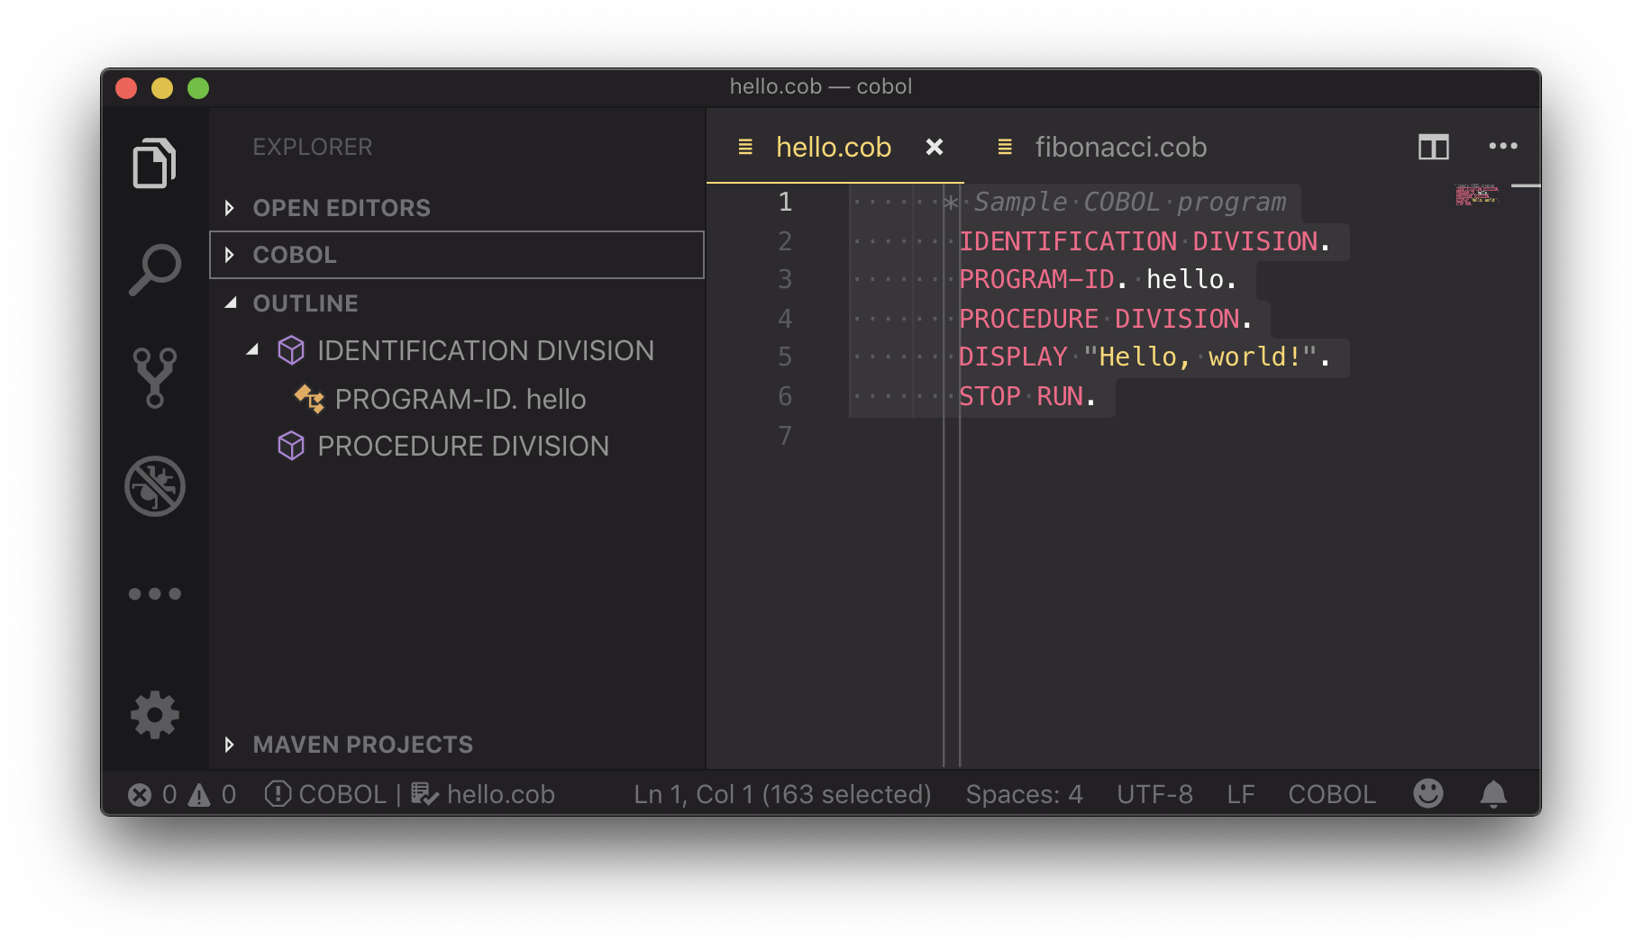Open the Source Control view icon
The width and height of the screenshot is (1642, 949).
154,377
